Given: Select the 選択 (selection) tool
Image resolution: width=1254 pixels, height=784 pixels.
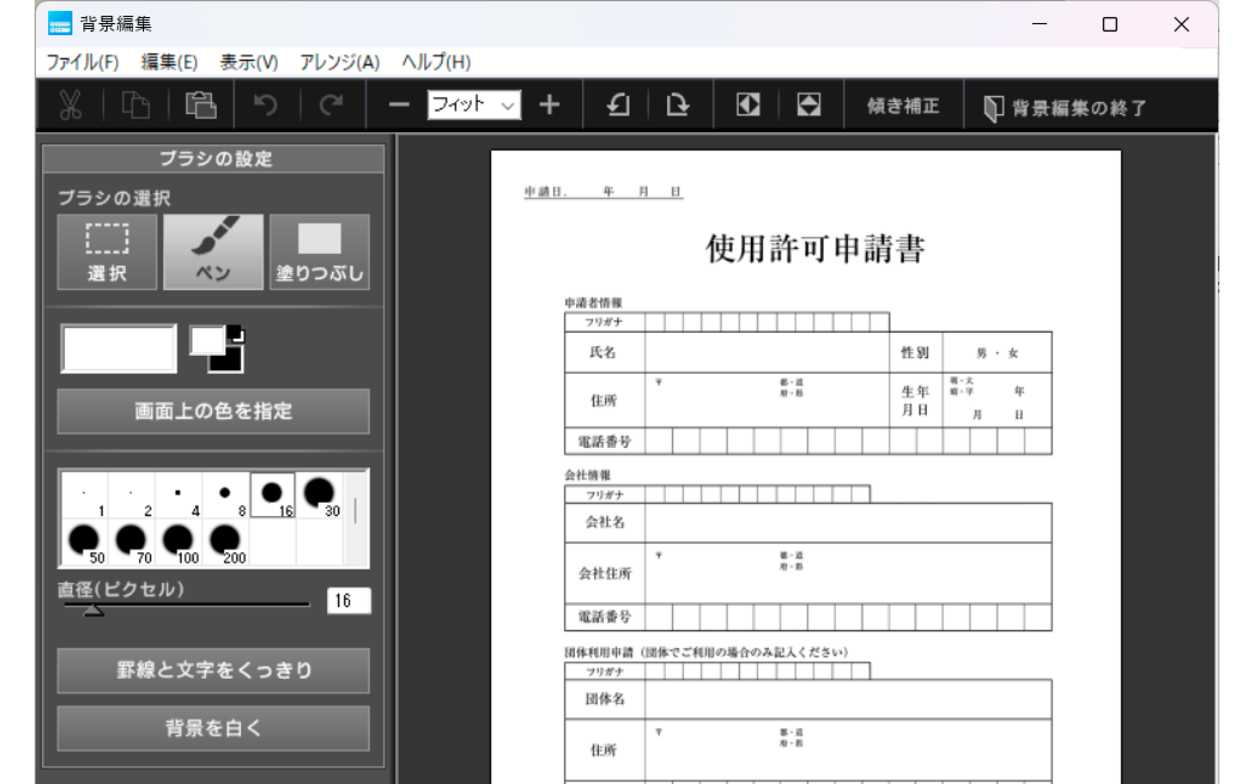Looking at the screenshot, I should pyautogui.click(x=107, y=252).
